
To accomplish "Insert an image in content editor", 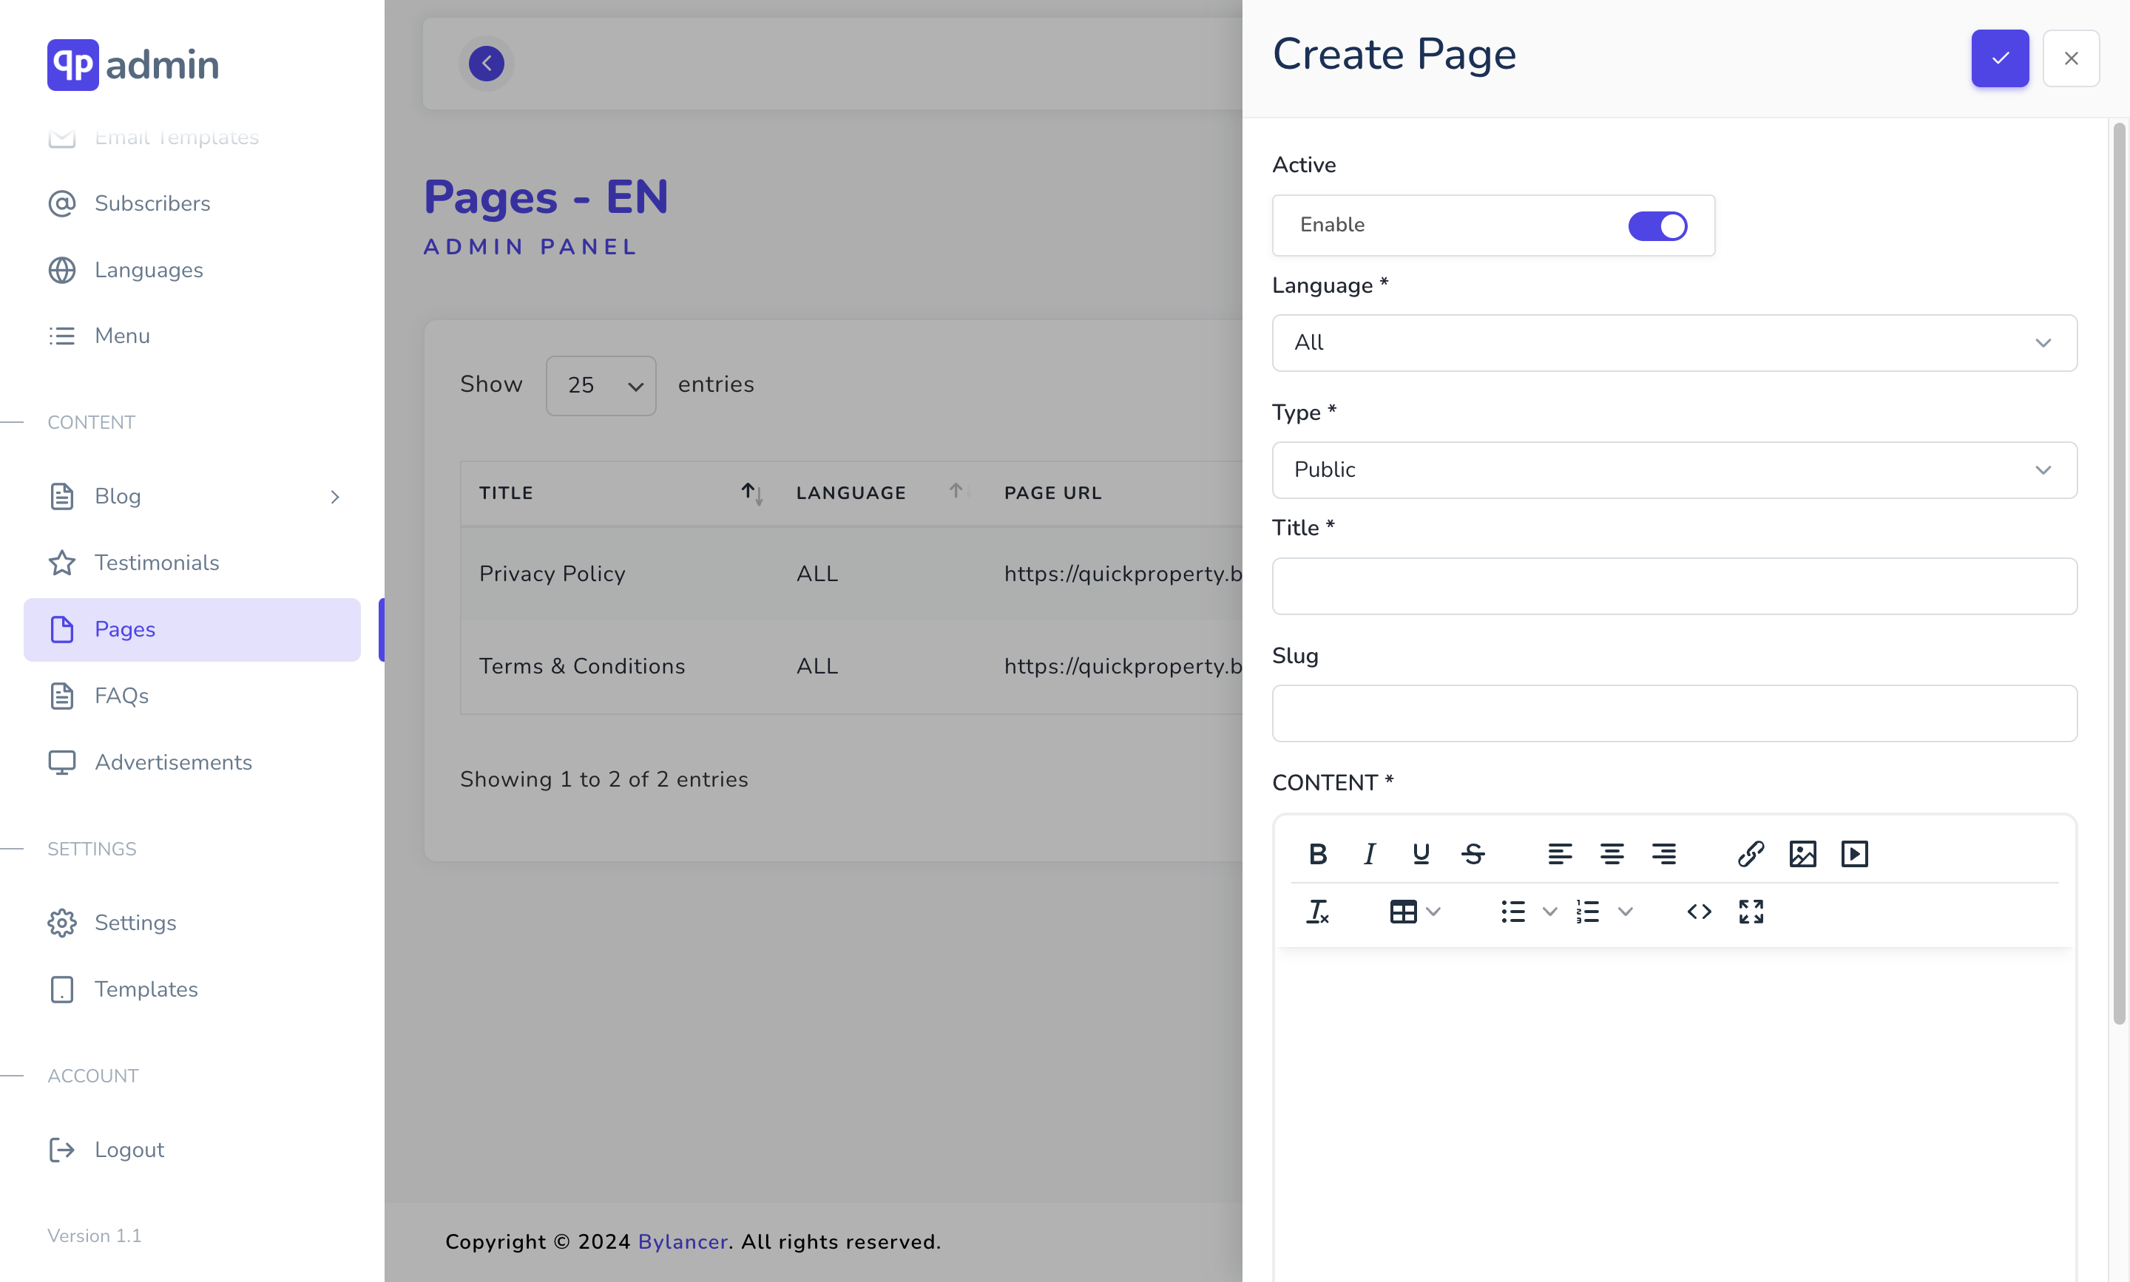I will [x=1802, y=853].
